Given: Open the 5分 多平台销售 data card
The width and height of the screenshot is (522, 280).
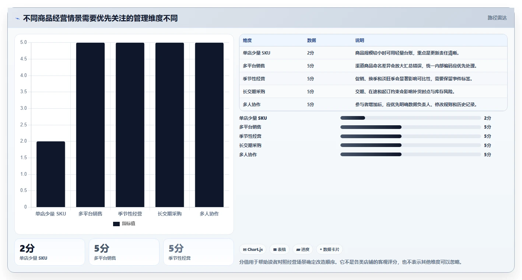Looking at the screenshot, I should click(124, 252).
